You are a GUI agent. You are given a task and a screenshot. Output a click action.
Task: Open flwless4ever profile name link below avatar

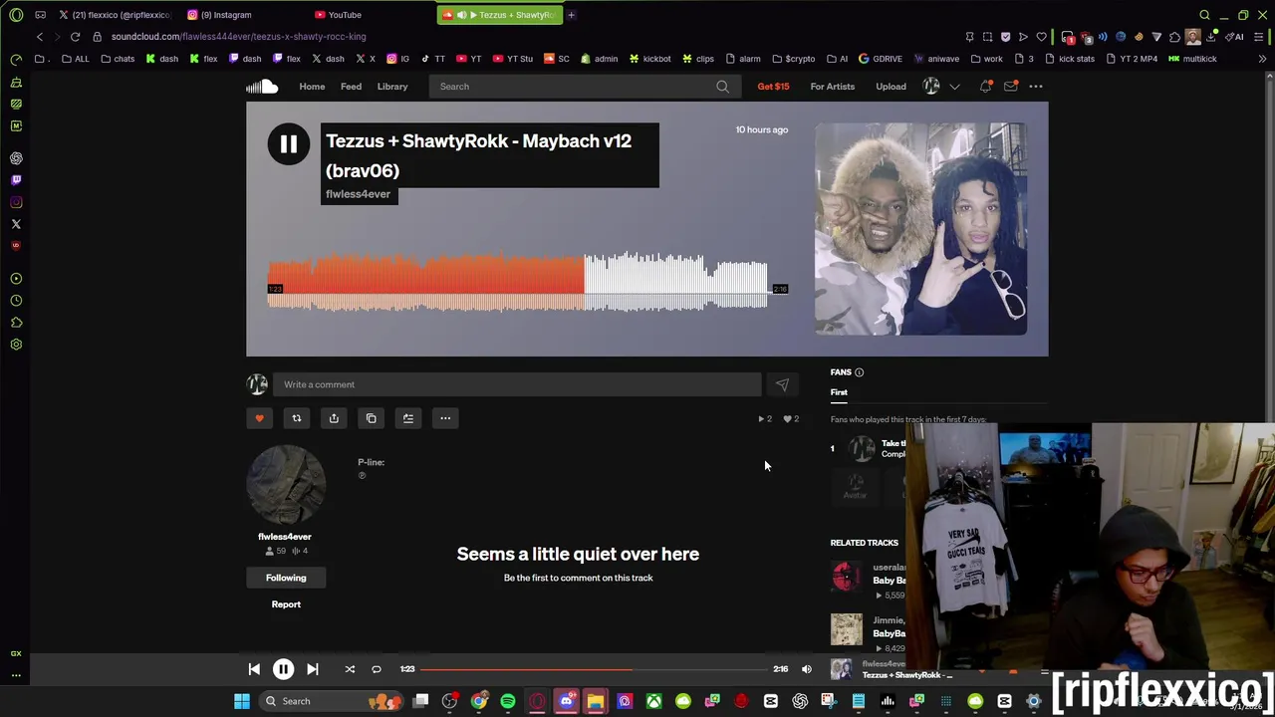(285, 537)
